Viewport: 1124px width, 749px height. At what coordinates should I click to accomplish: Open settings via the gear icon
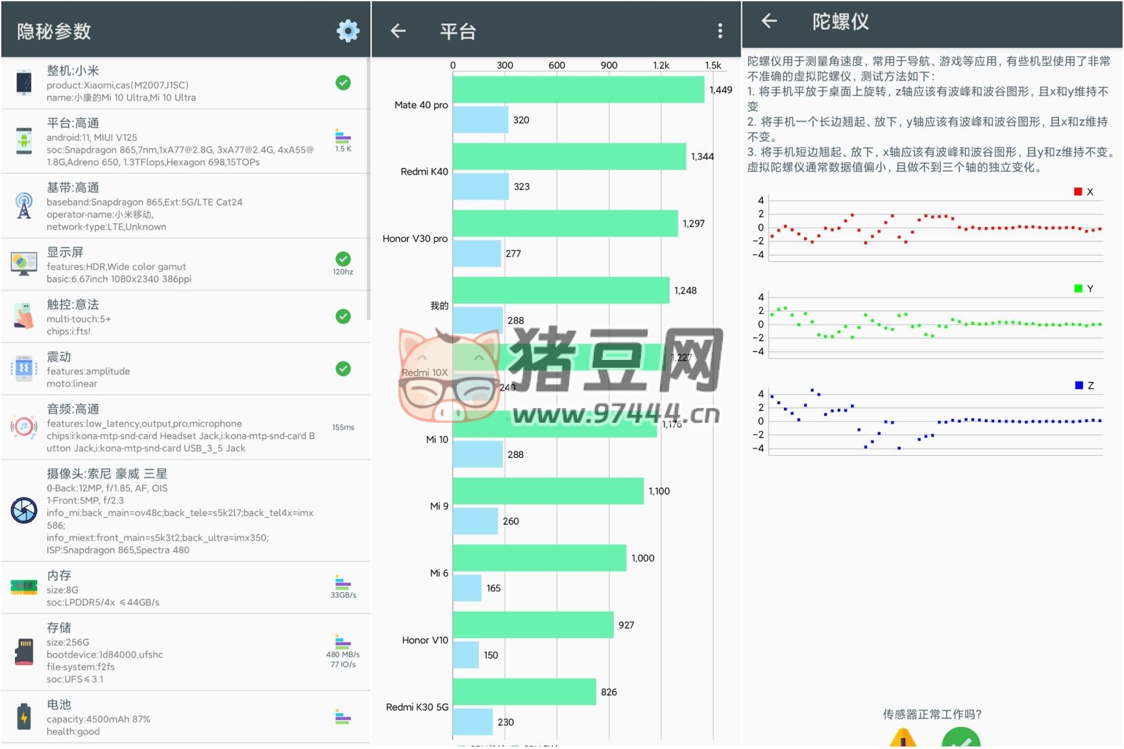[x=348, y=30]
